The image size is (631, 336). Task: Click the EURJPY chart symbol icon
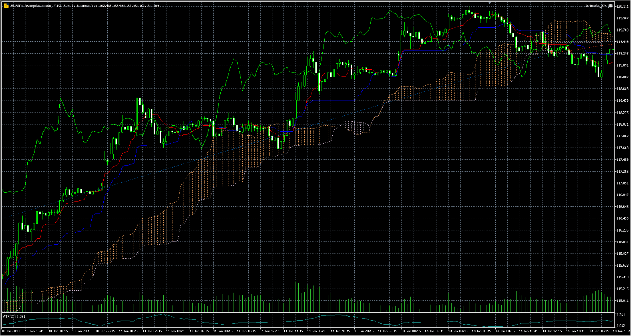[x=5, y=5]
